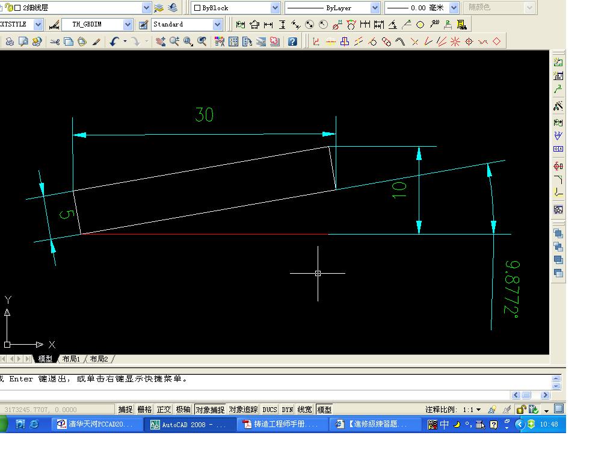This screenshot has height=462, width=616.
Task: Toggle 对象捕捉 object snap
Action: click(210, 409)
